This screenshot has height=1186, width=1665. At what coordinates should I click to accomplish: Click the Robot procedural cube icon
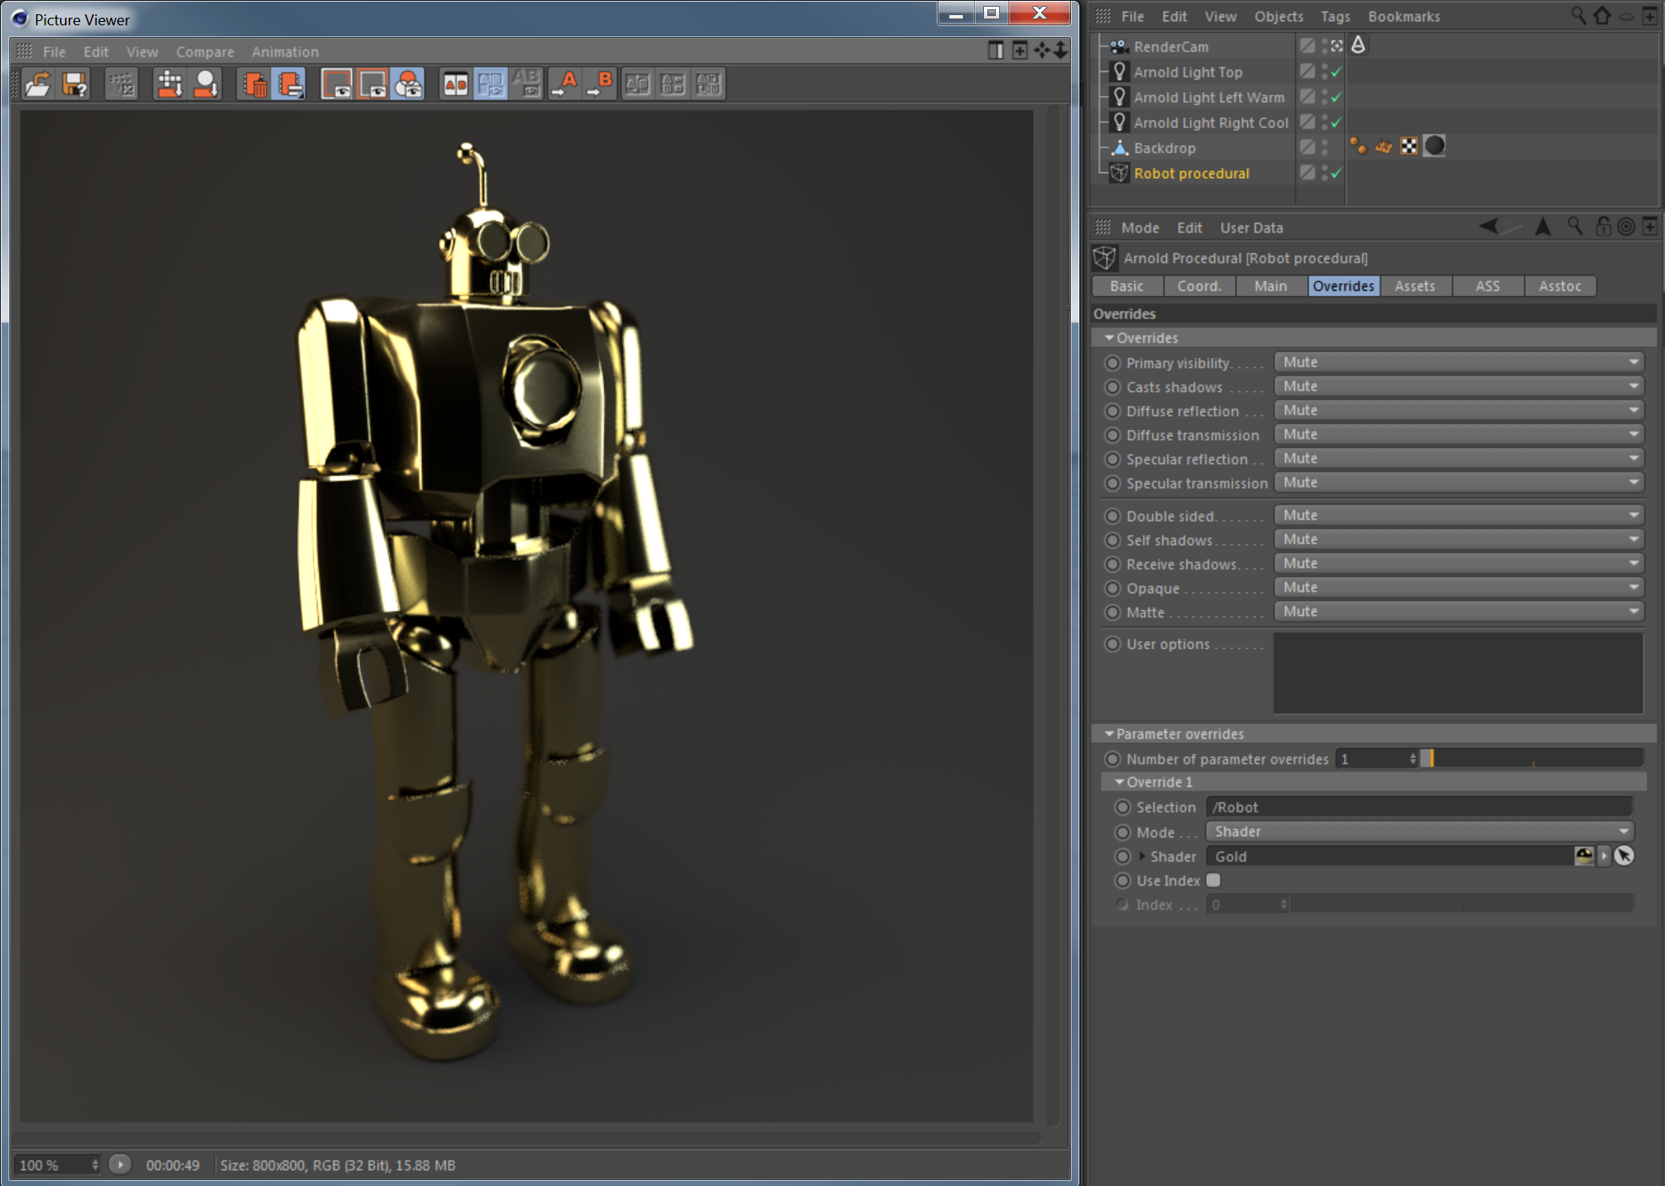[x=1119, y=173]
